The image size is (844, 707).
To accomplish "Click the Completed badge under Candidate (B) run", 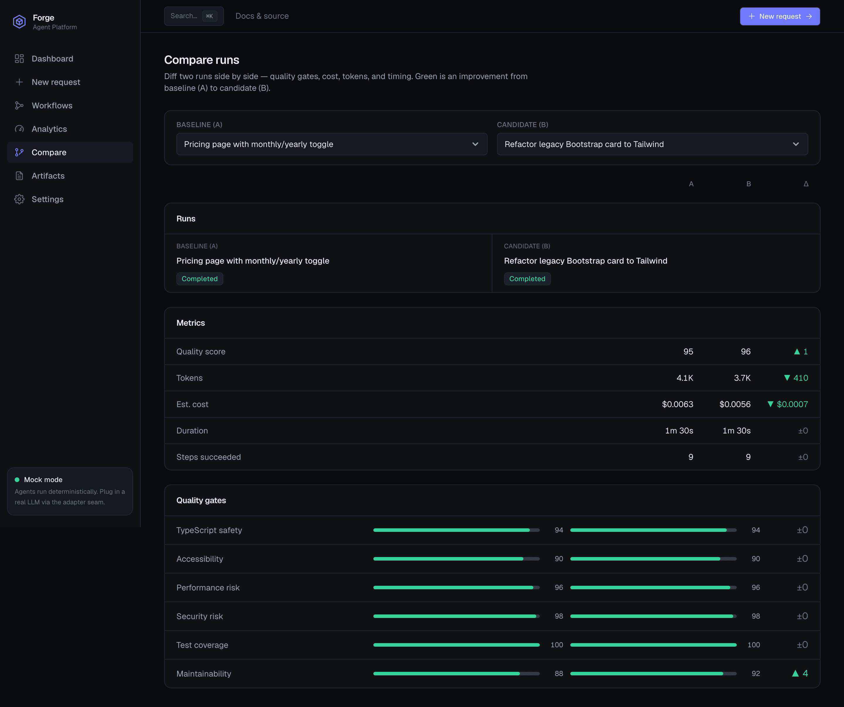I will pyautogui.click(x=527, y=279).
